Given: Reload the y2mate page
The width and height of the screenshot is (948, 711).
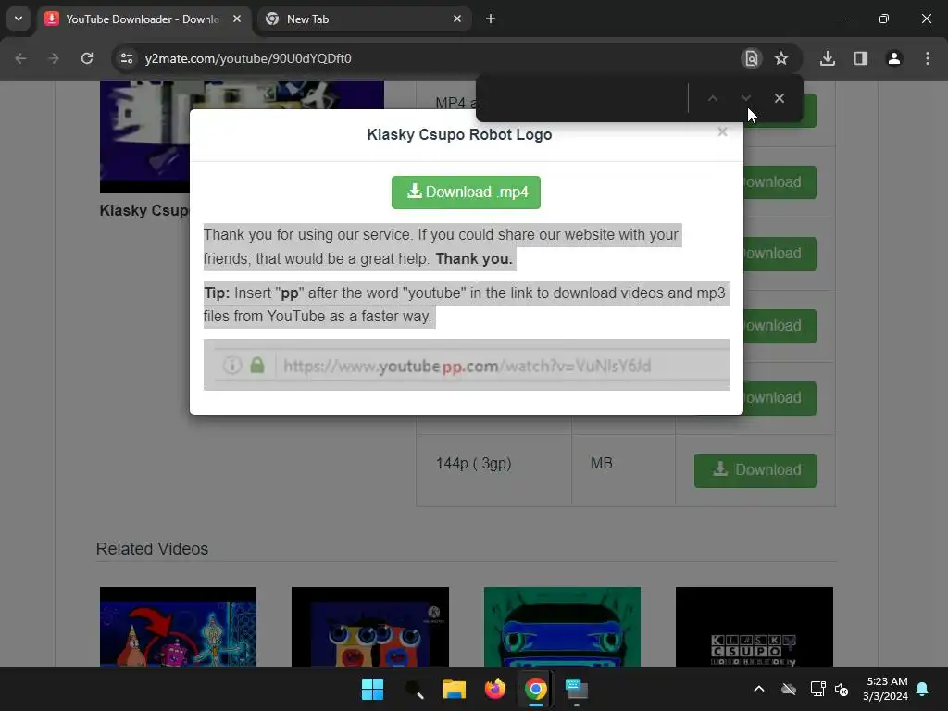Looking at the screenshot, I should click(x=87, y=58).
